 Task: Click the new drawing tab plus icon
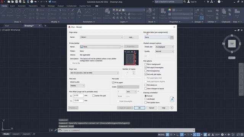click(x=45, y=25)
